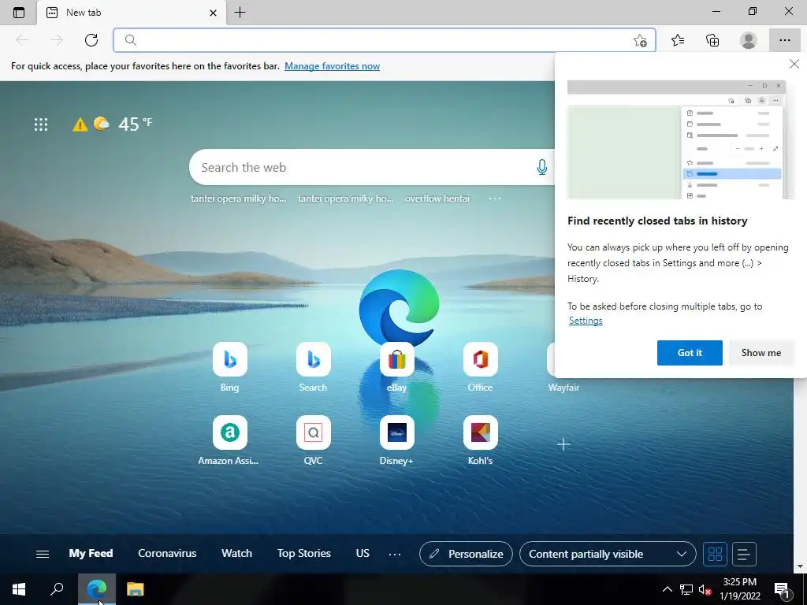Click the Got it button
807x605 pixels.
[690, 353]
